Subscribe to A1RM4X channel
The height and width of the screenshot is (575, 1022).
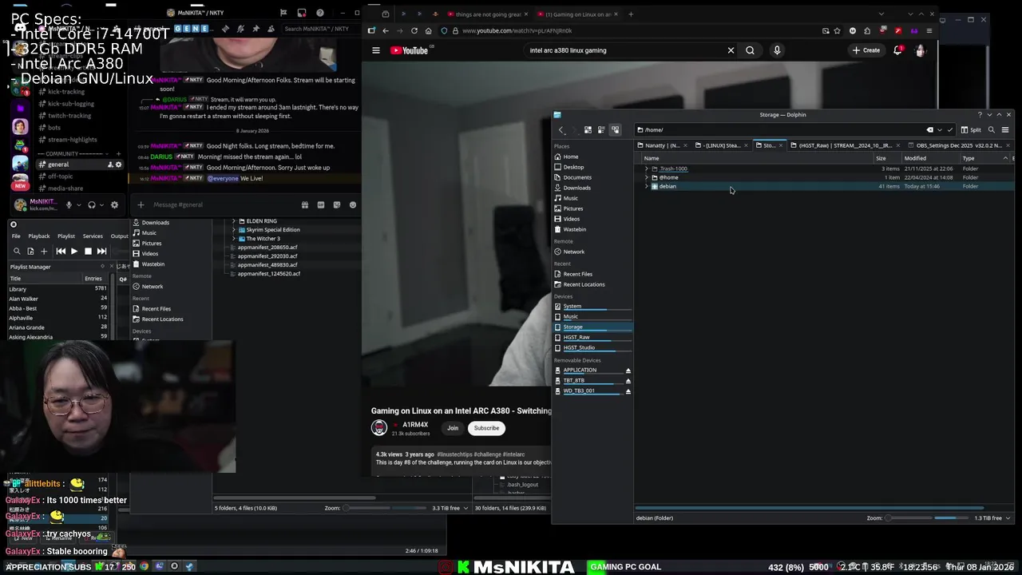[486, 428]
